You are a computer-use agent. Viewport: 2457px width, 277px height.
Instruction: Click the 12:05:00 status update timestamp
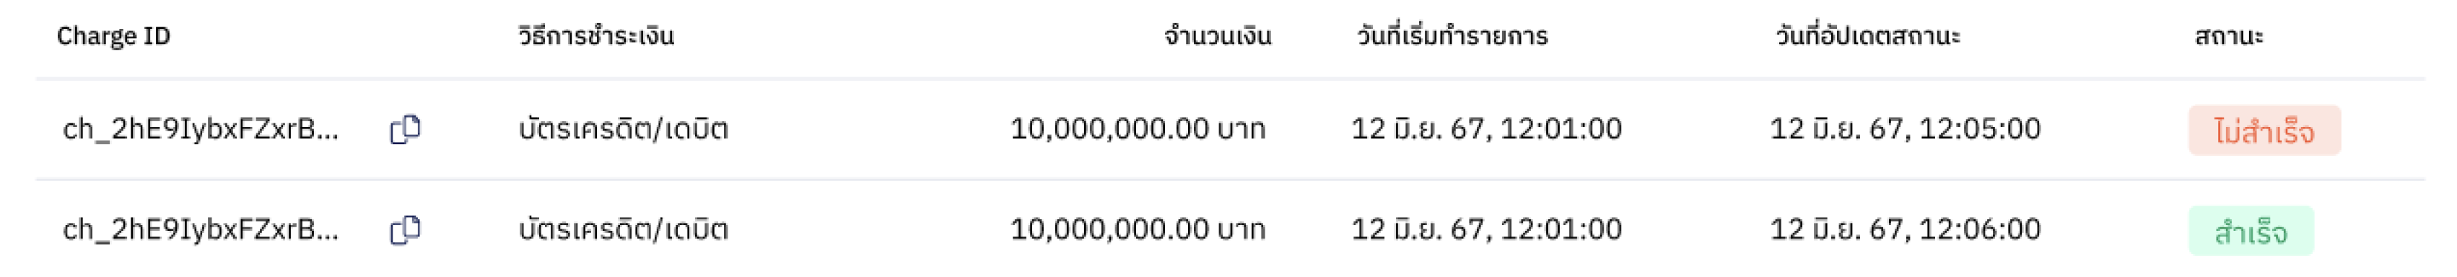pos(1906,129)
